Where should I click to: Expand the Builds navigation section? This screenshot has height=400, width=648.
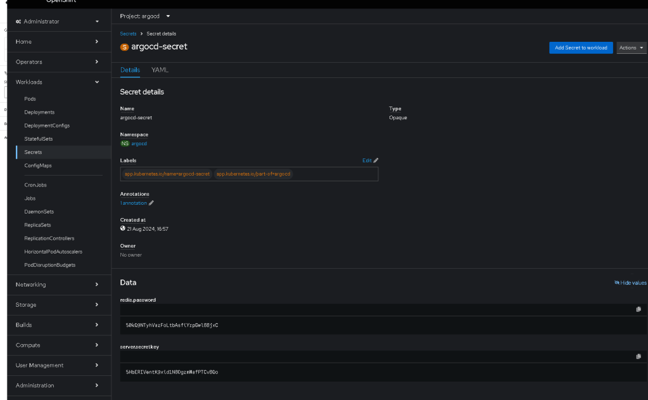pos(58,325)
